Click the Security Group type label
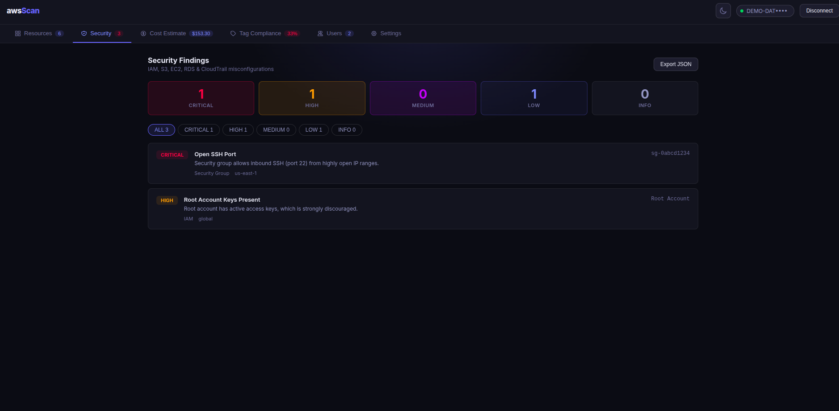This screenshot has height=411, width=839. (x=212, y=173)
